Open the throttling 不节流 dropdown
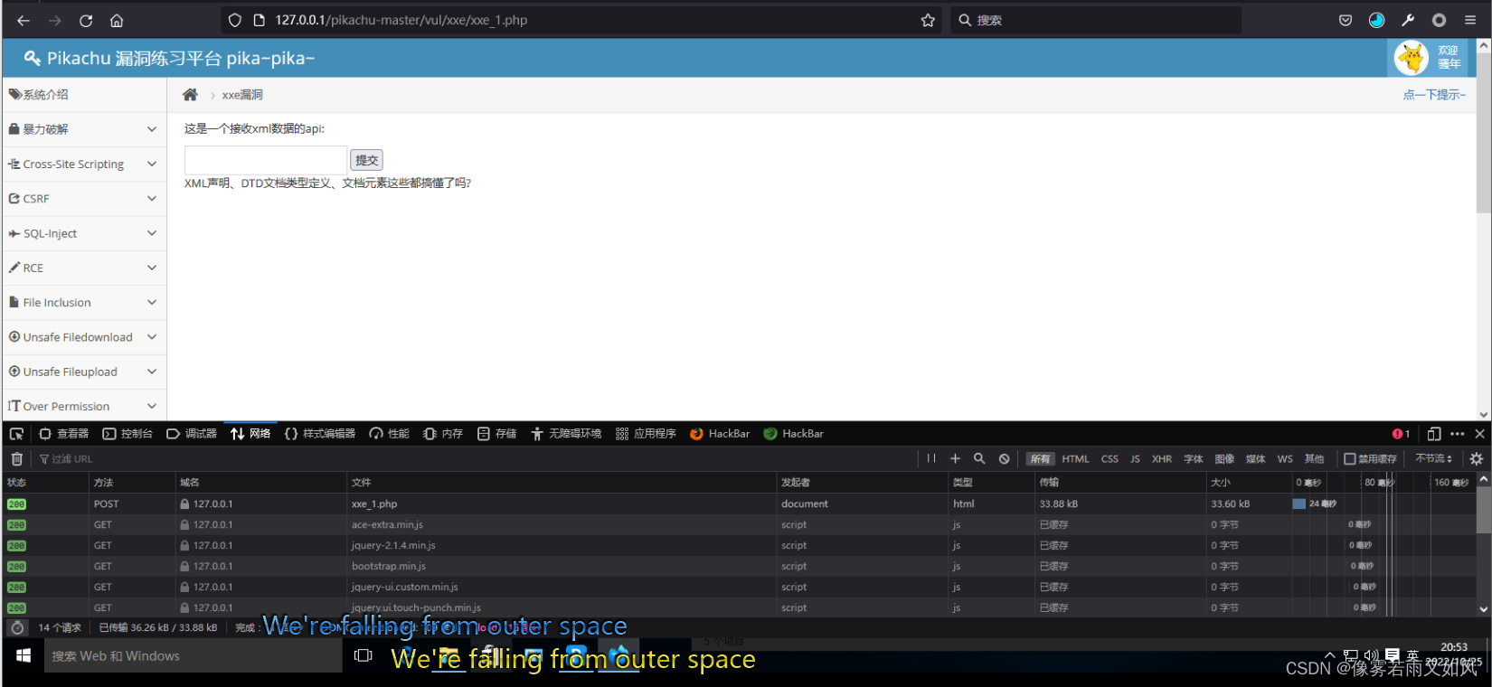The image size is (1492, 687). point(1433,459)
